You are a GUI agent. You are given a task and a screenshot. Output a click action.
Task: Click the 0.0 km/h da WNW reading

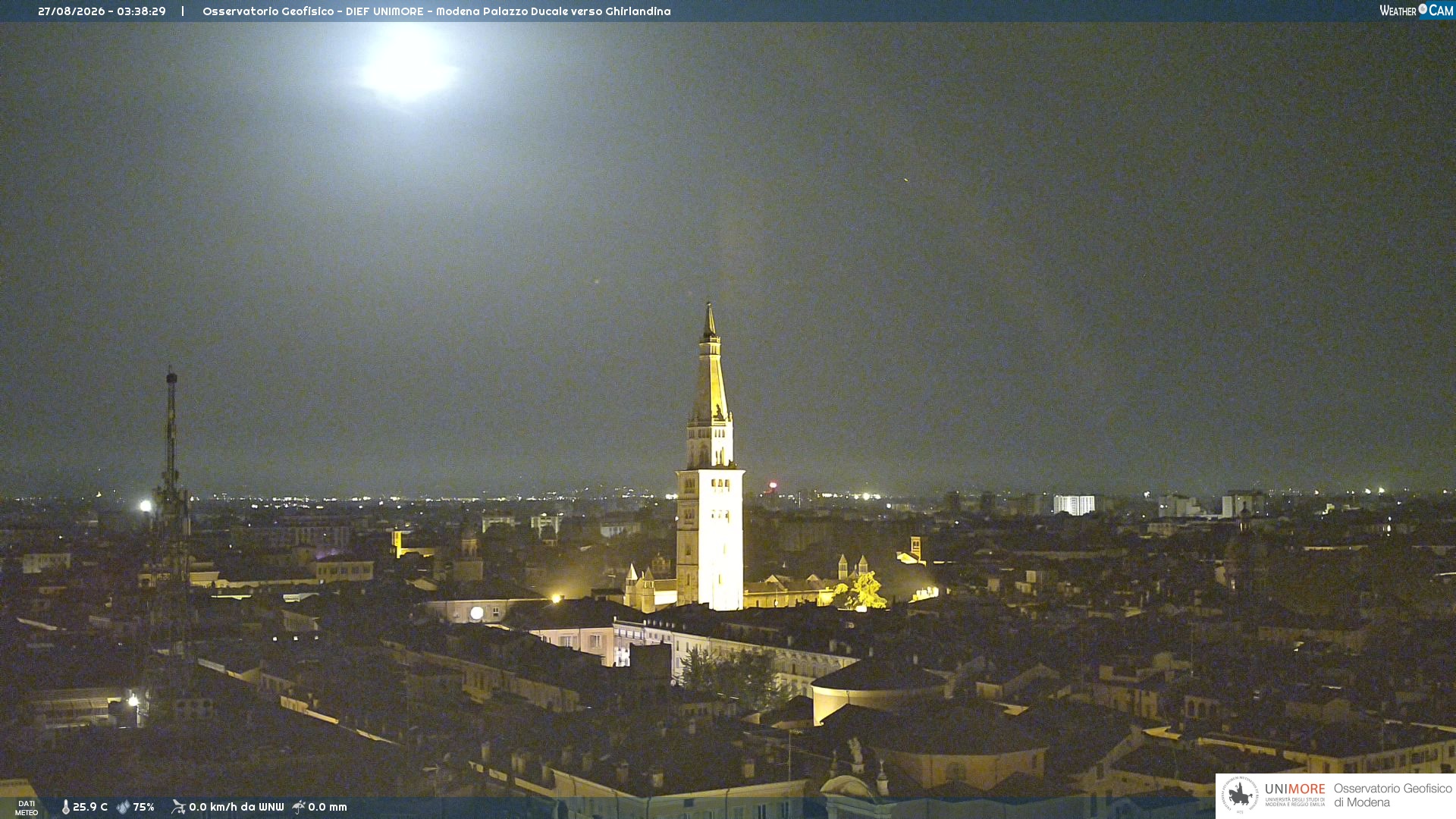click(x=237, y=807)
